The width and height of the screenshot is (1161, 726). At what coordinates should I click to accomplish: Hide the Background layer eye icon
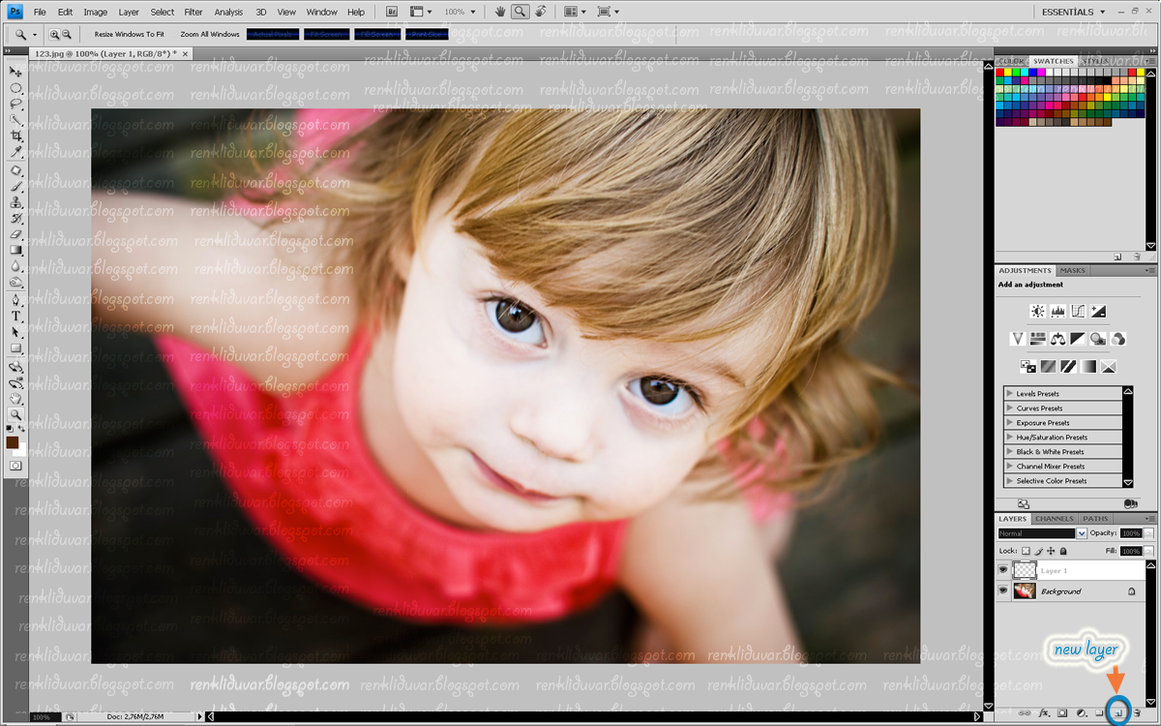click(1002, 590)
